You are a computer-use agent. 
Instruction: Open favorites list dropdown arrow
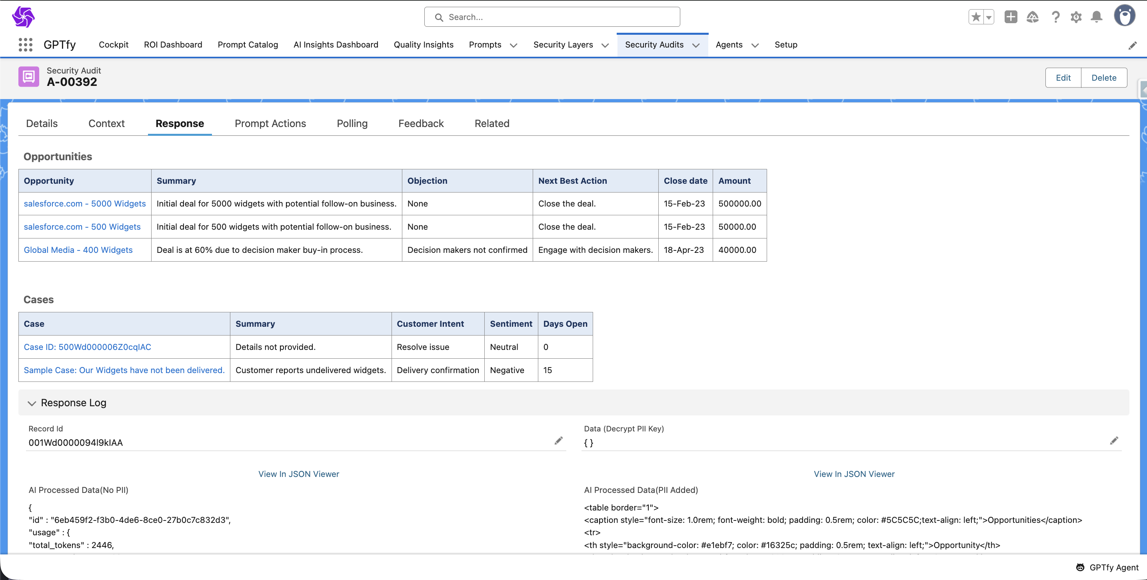tap(989, 17)
